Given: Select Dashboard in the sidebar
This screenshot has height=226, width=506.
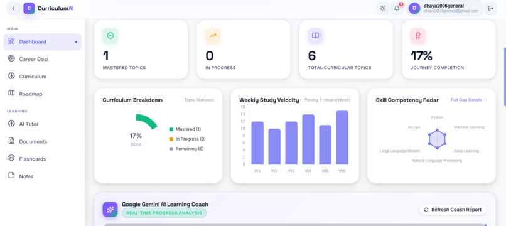Looking at the screenshot, I should tap(43, 41).
